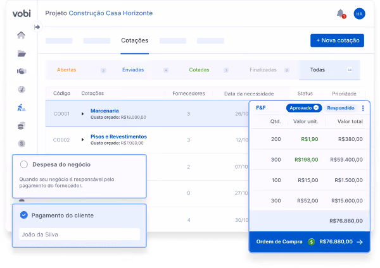The height and width of the screenshot is (268, 380).
Task: Click the R$15,00 unit value
Action: pos(308,180)
